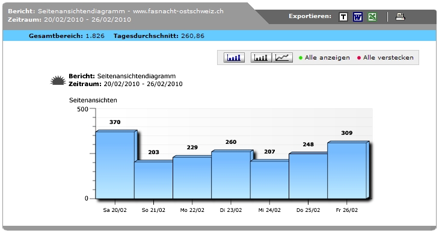
Task: Click the So 21/02 axis label
Action: pyautogui.click(x=153, y=210)
